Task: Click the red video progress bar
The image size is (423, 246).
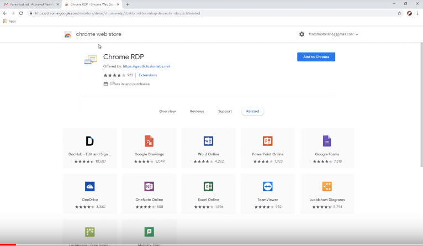Action: [x=8, y=244]
